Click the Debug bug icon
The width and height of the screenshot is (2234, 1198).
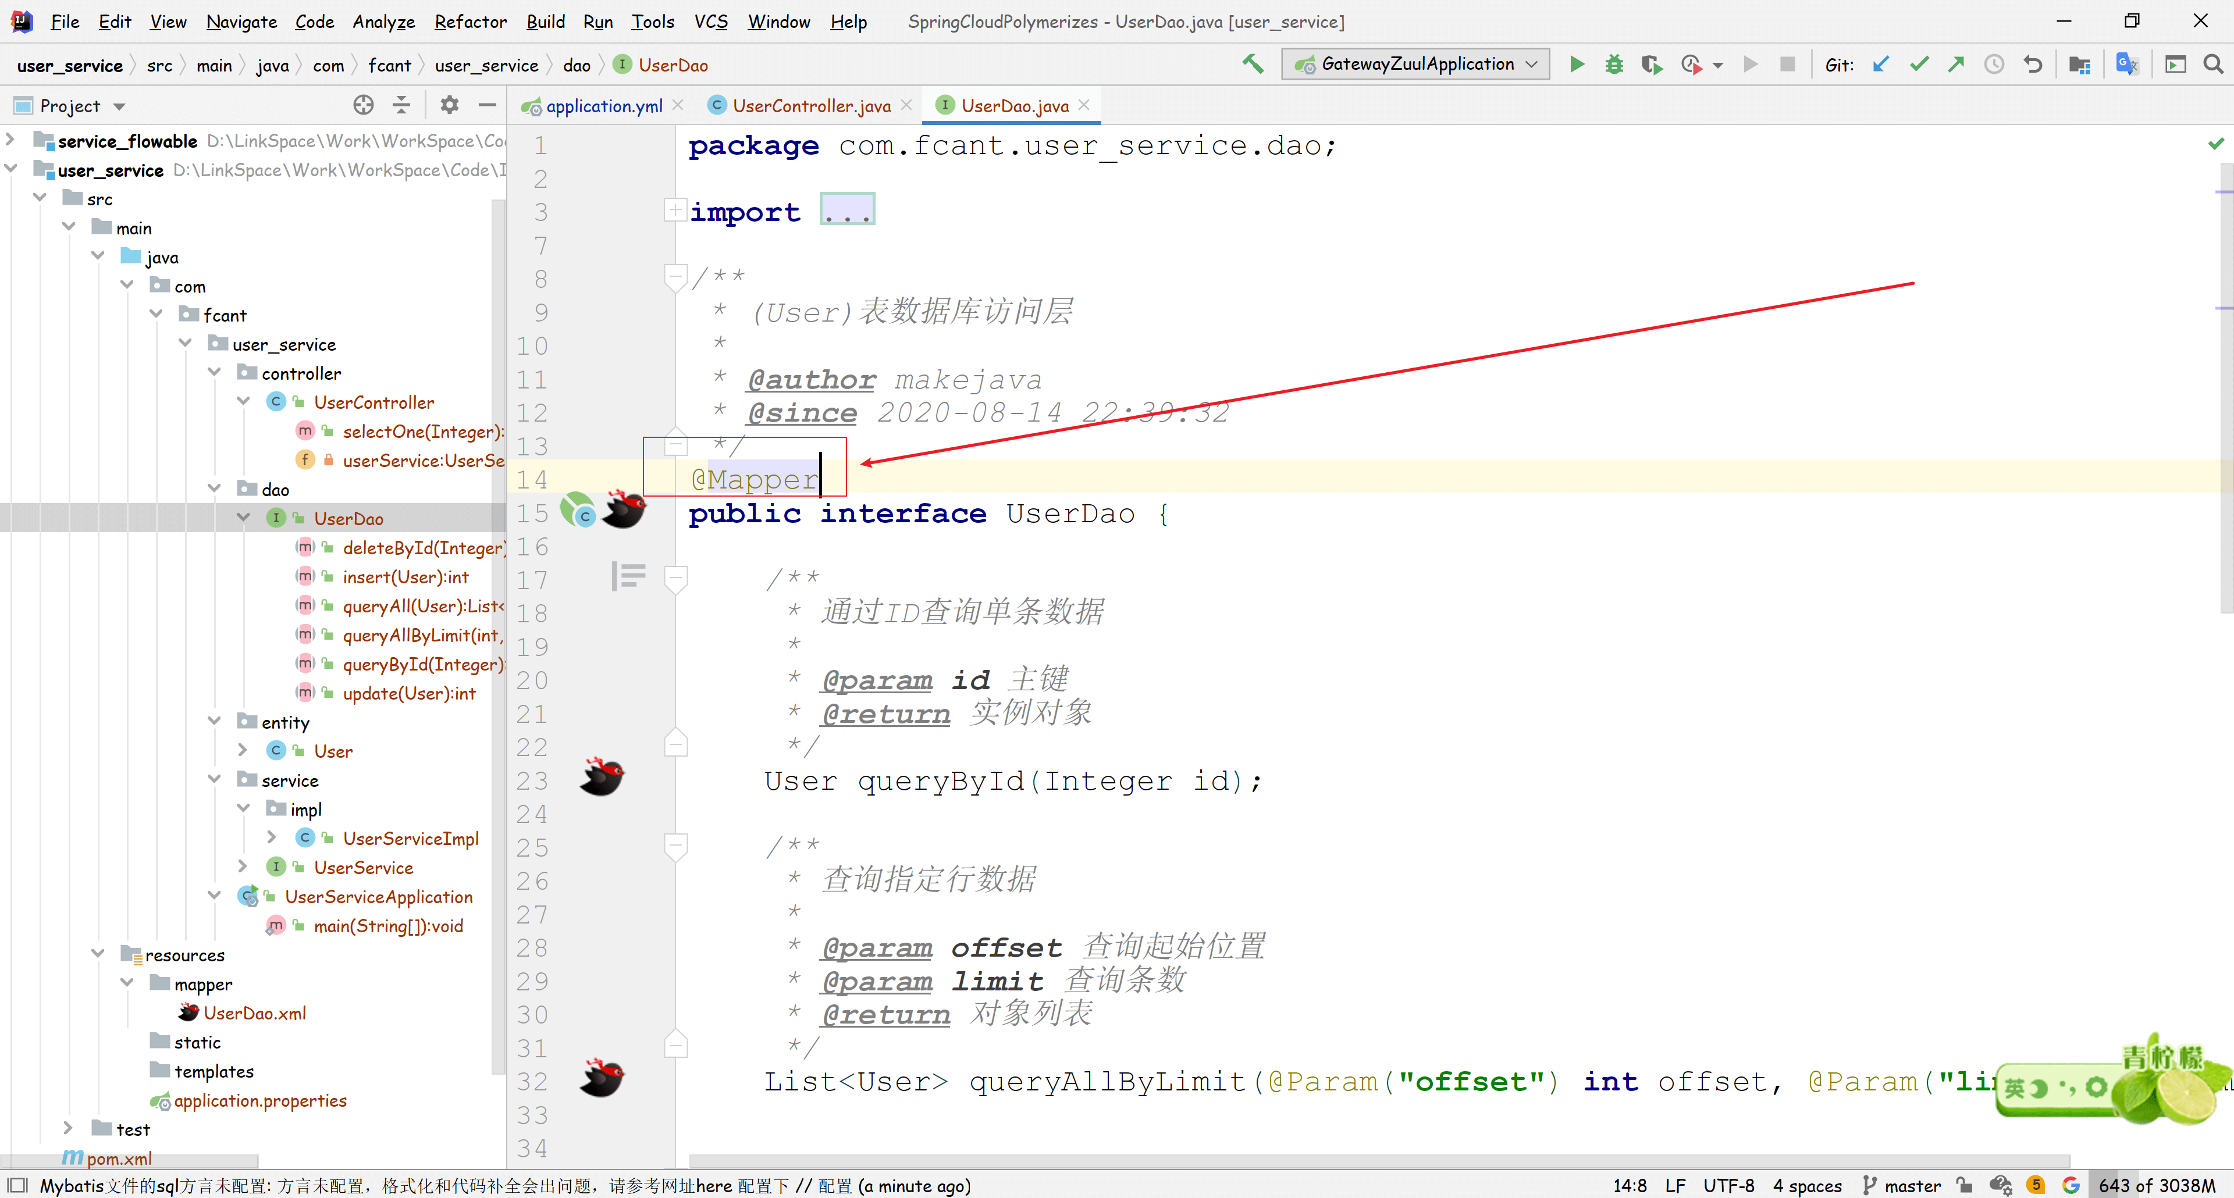1613,64
